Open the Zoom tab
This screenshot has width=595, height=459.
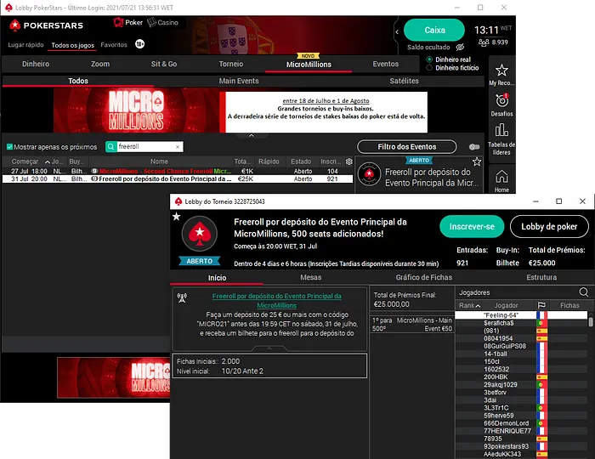[100, 64]
